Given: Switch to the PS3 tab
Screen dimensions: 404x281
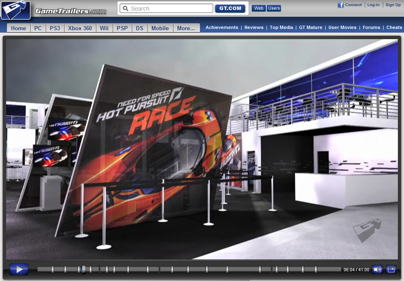Looking at the screenshot, I should [55, 28].
